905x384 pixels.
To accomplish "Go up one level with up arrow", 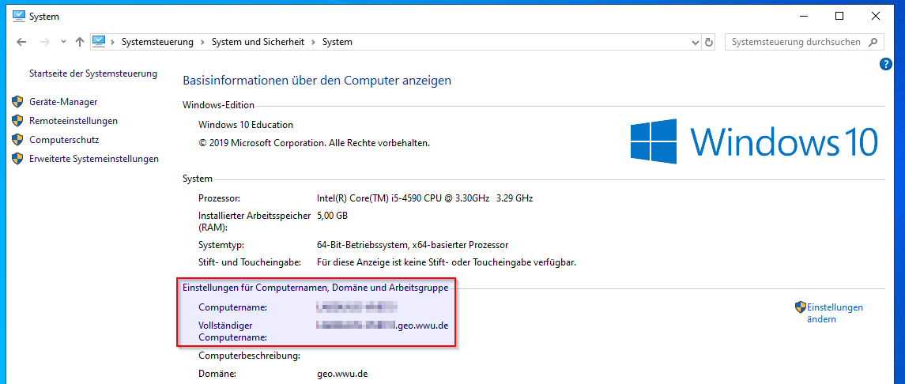I will point(79,42).
